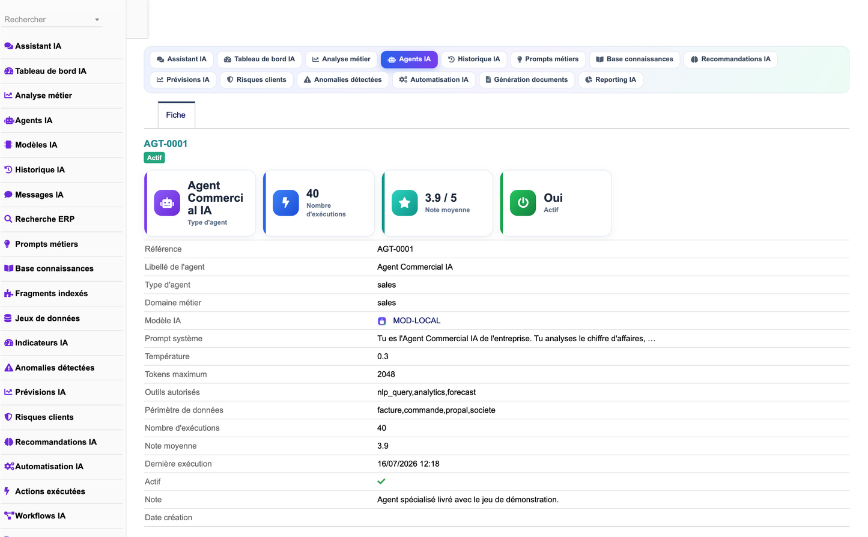Open Recommandations IA top tab
Image resolution: width=868 pixels, height=537 pixels.
(730, 59)
